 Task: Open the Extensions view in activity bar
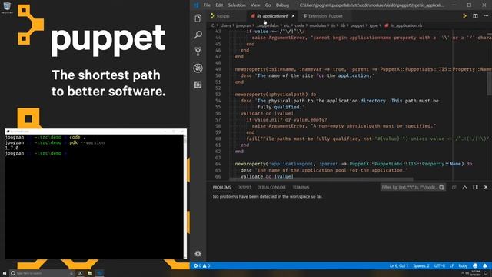click(198, 85)
